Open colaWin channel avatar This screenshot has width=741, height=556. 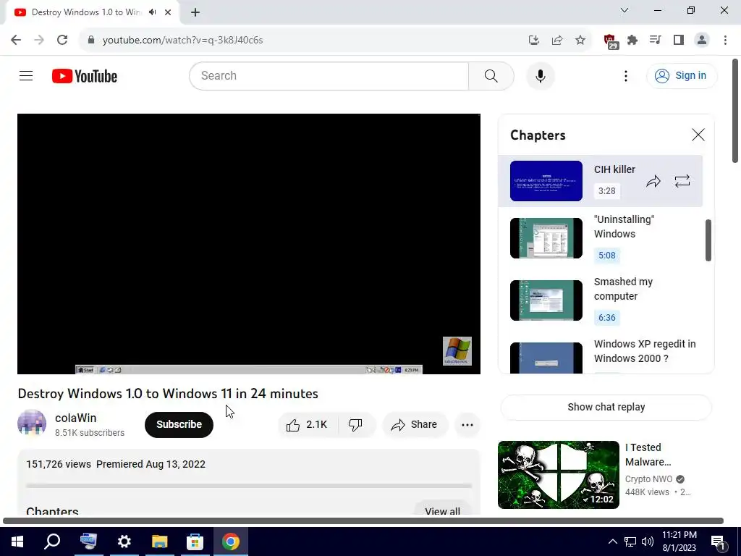[x=32, y=424]
